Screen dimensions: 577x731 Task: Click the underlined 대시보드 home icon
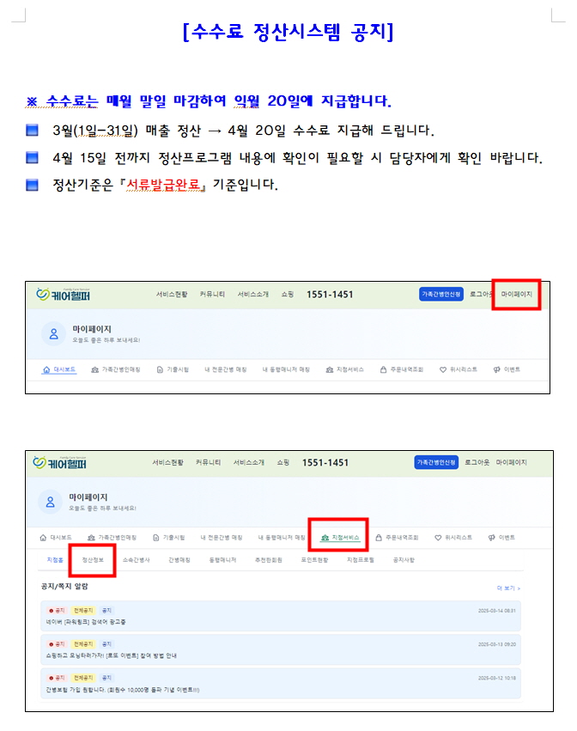pos(47,369)
